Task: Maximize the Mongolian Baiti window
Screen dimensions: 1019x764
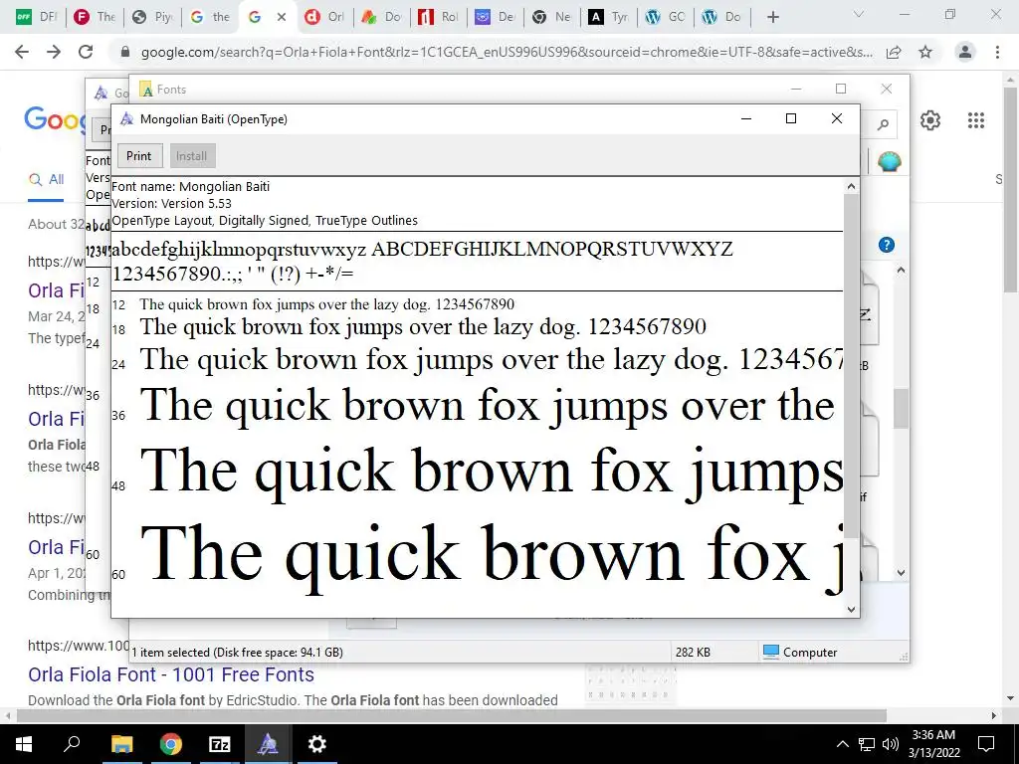Action: coord(791,118)
